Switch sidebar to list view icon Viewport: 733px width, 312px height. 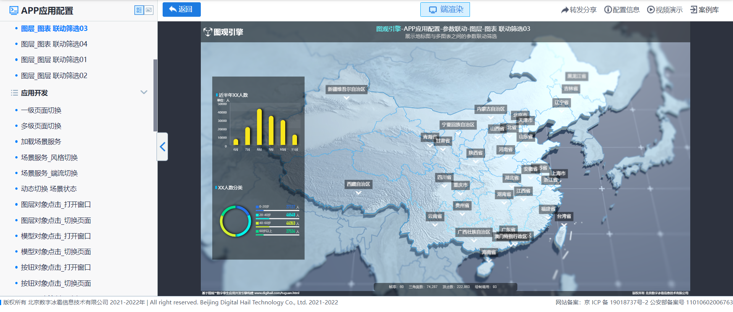pos(139,10)
